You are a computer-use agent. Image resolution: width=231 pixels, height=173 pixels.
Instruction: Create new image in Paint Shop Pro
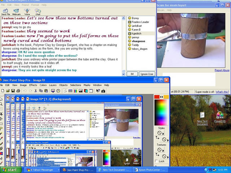3,91
